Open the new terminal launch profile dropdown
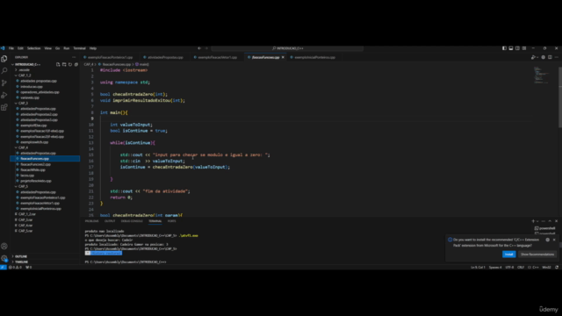Screen dimensions: 562x316 [x=537, y=221]
